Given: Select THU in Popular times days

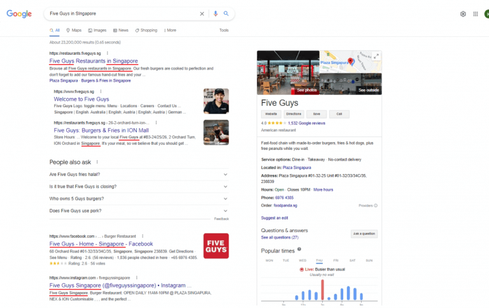Looking at the screenshot, I should pos(319,260).
